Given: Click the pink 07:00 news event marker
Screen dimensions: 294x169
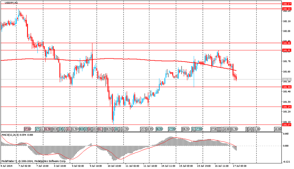Looking at the screenshot, I should (x=27, y=129).
